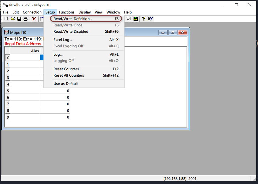This screenshot has width=258, height=184.
Task: Save with the floppy disk toolbar icon
Action: tap(19, 19)
